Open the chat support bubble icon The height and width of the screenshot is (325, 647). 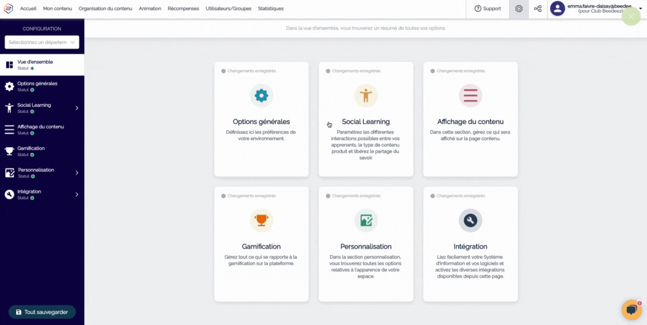point(631,310)
